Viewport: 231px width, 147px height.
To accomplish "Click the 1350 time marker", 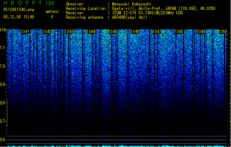I will [223, 32].
